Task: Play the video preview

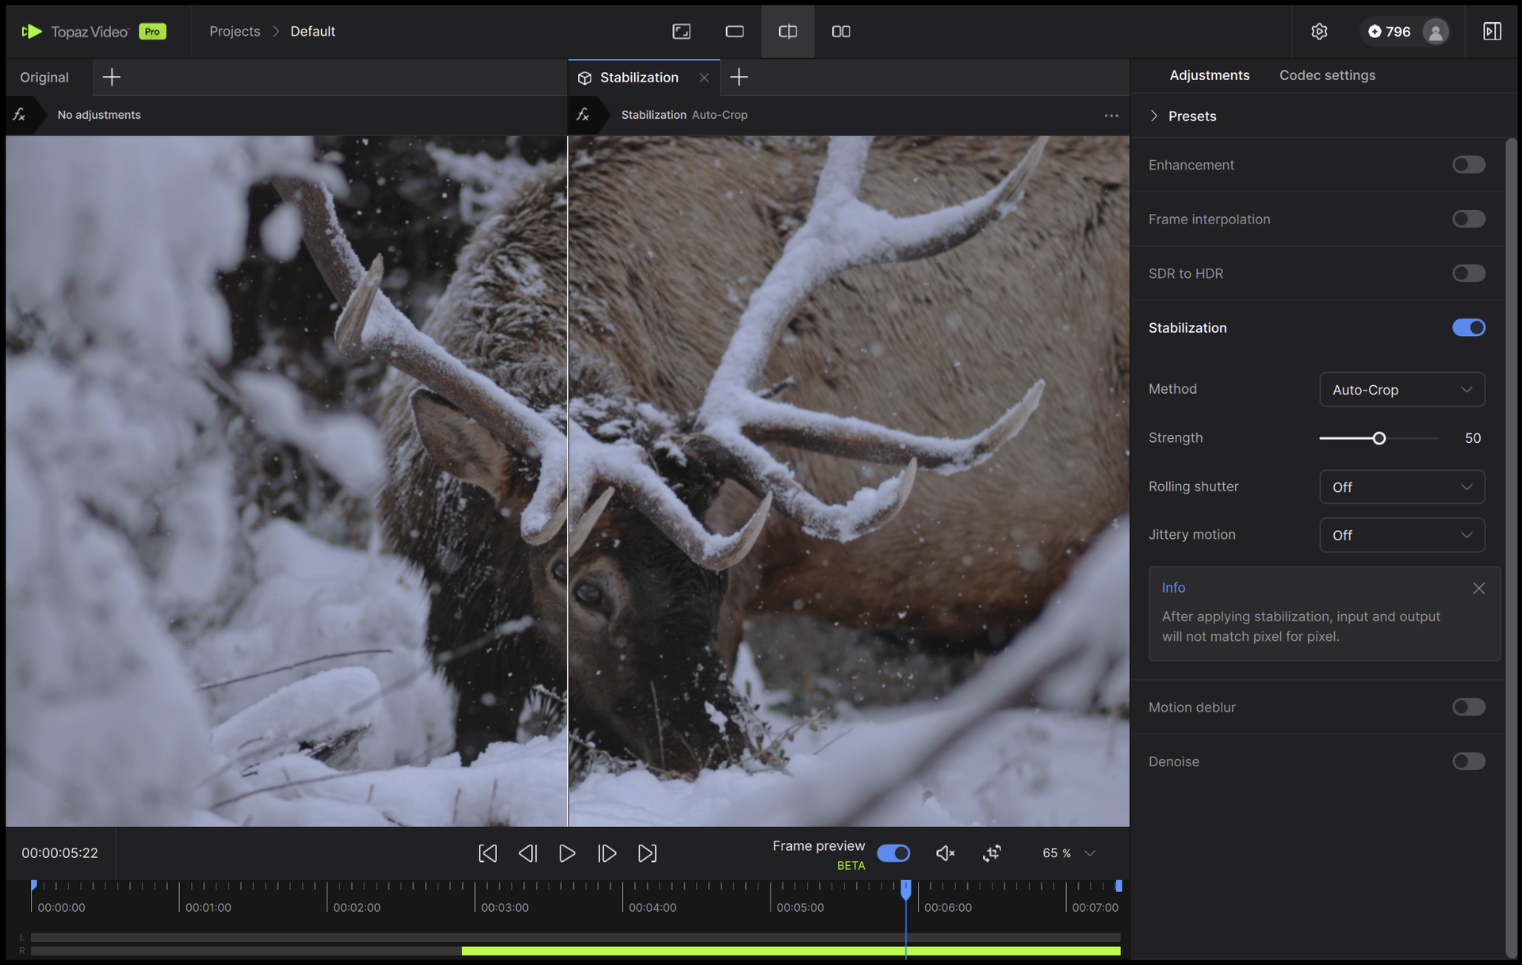Action: (567, 853)
